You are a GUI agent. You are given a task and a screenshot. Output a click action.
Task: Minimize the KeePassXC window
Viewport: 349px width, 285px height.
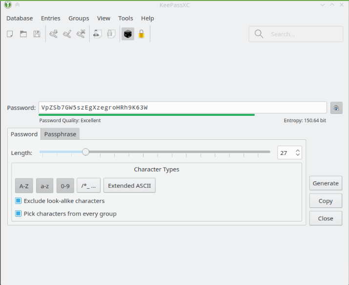(x=322, y=5)
